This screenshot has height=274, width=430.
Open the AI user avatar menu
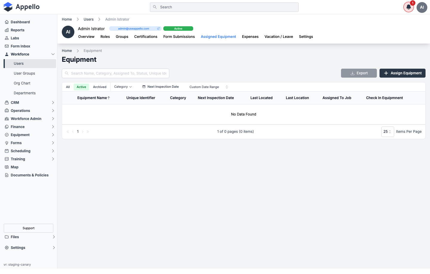pyautogui.click(x=422, y=7)
